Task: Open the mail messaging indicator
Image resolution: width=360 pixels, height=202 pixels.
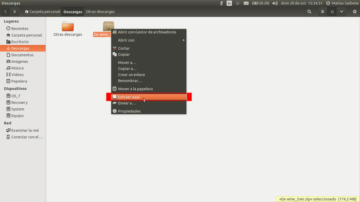Action: [246, 3]
